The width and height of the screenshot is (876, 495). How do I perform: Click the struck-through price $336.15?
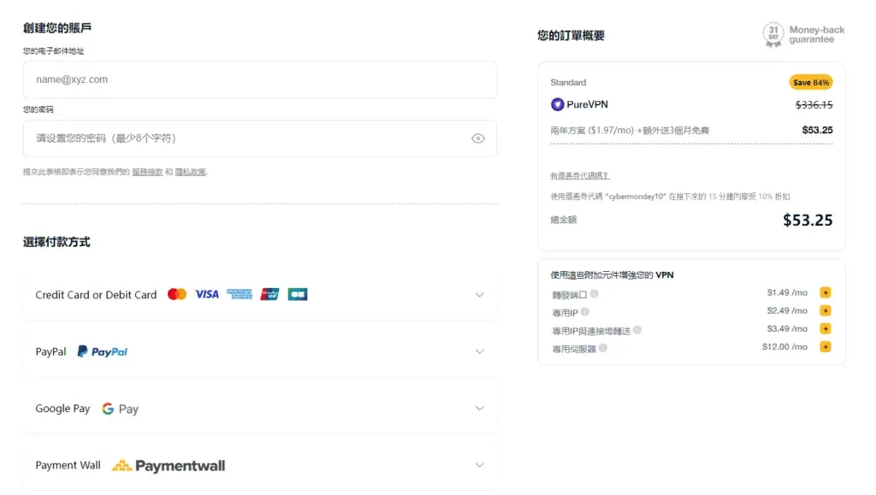(814, 104)
